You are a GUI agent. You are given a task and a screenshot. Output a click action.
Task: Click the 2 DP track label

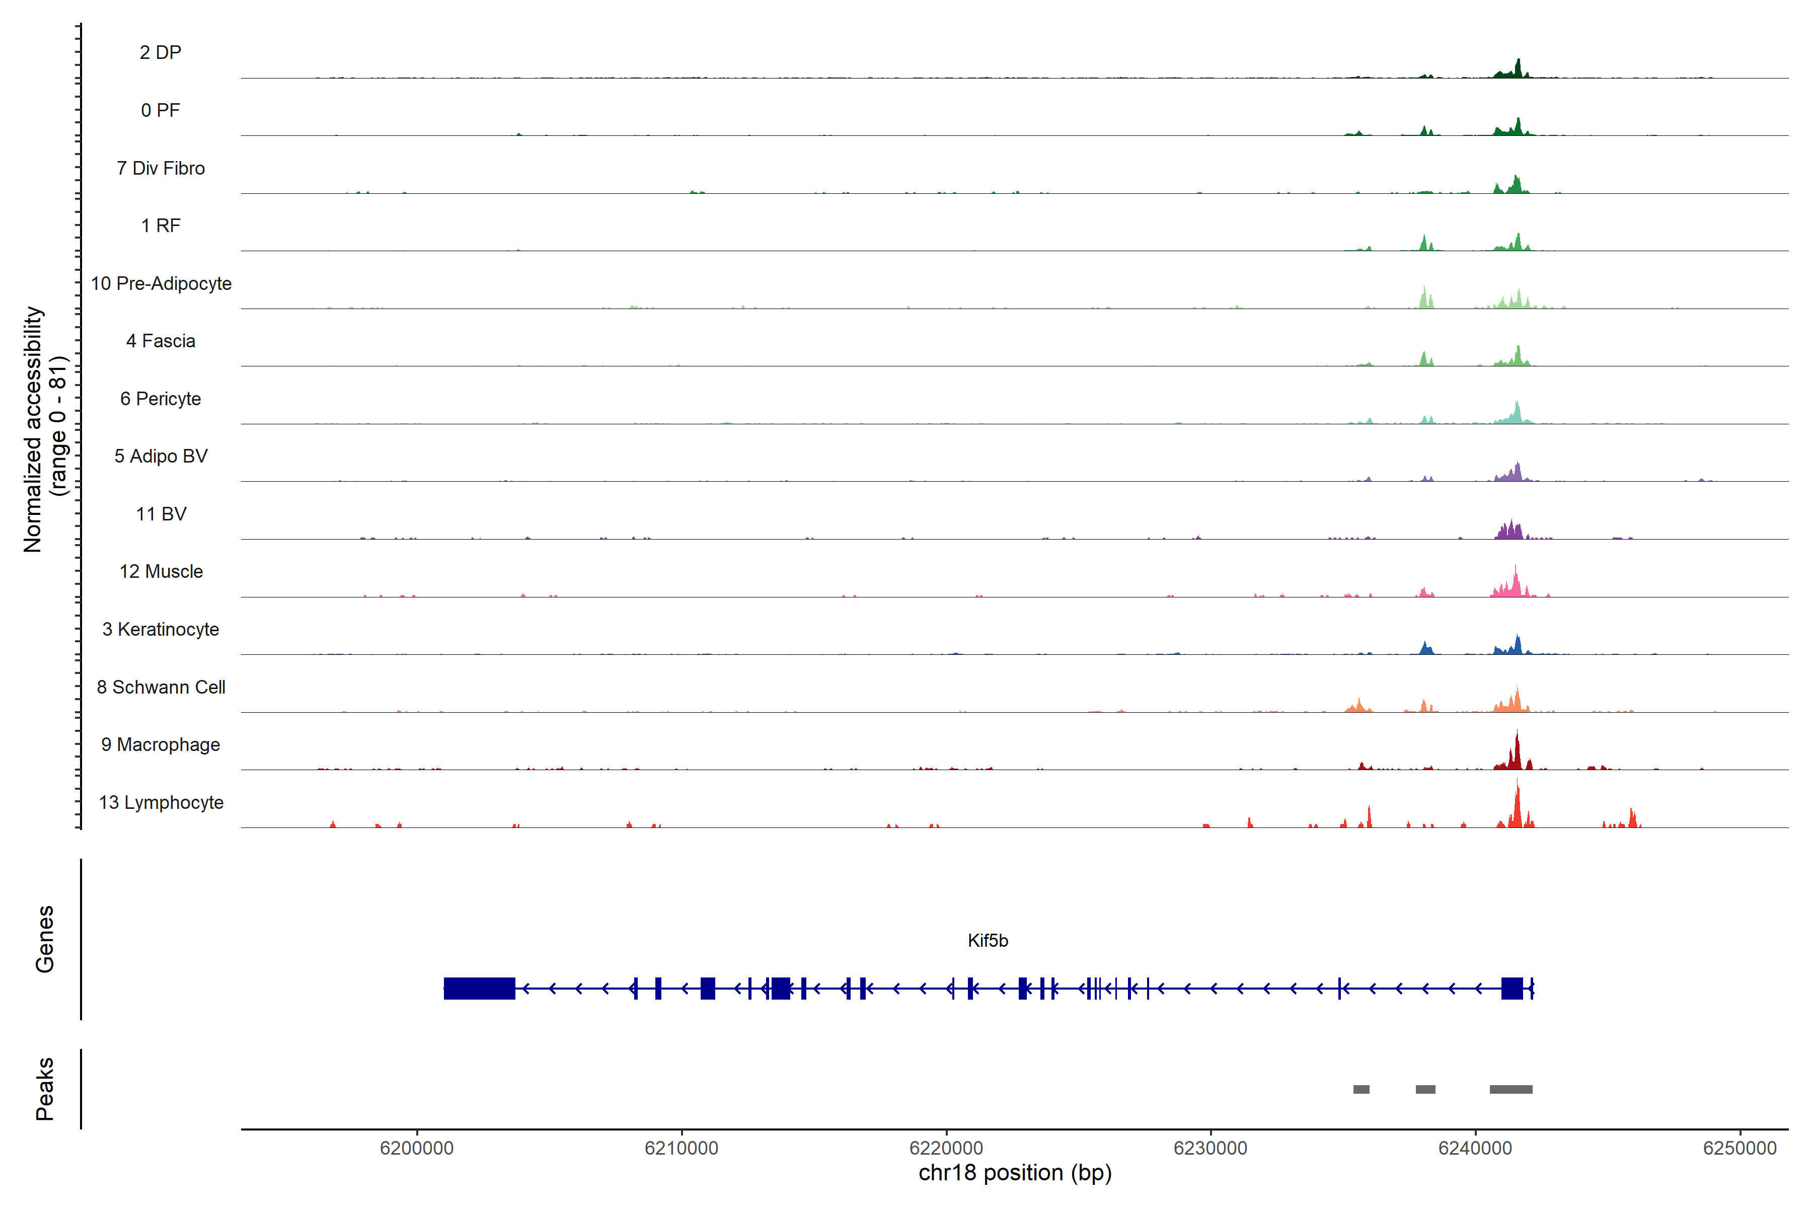160,52
